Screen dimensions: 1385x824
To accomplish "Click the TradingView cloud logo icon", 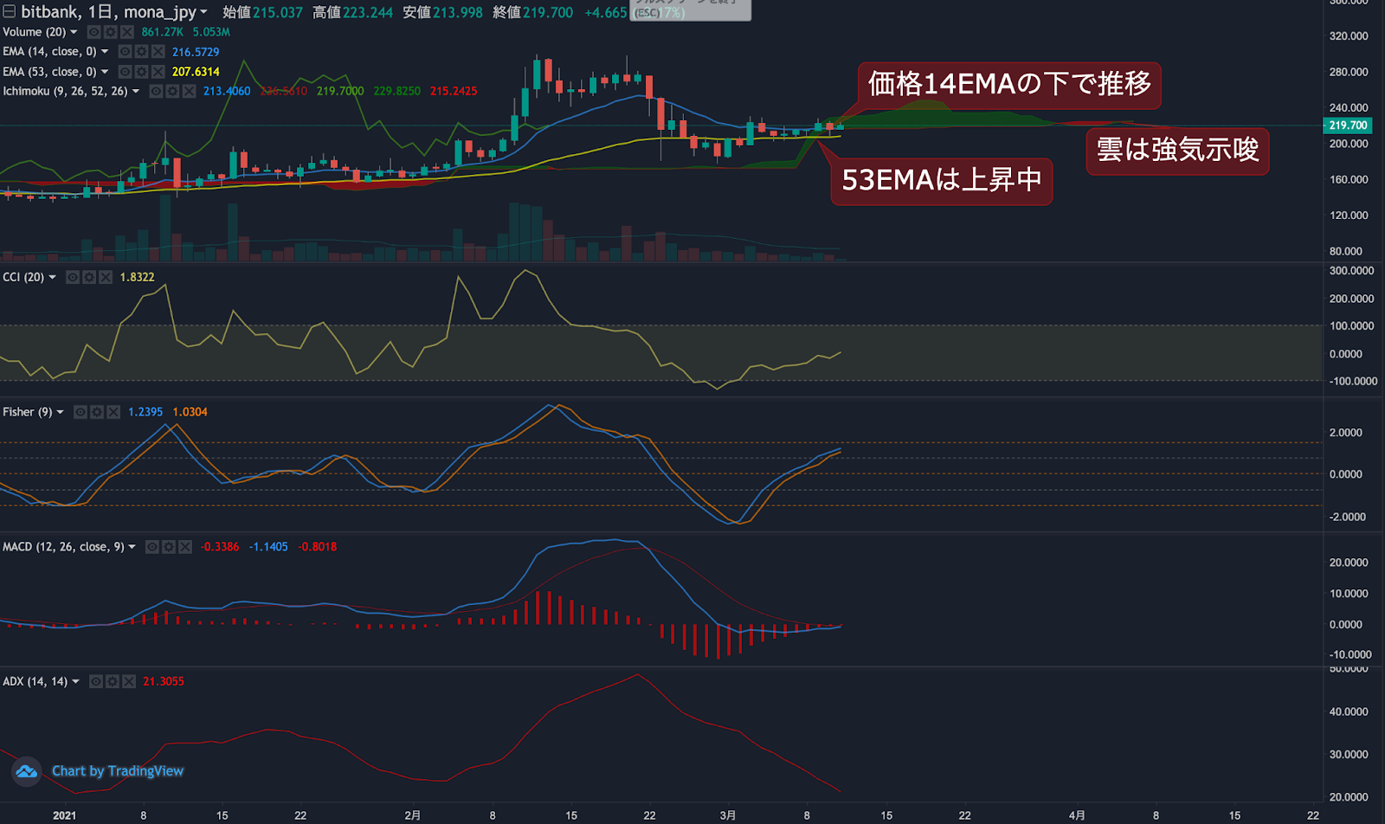I will [27, 771].
